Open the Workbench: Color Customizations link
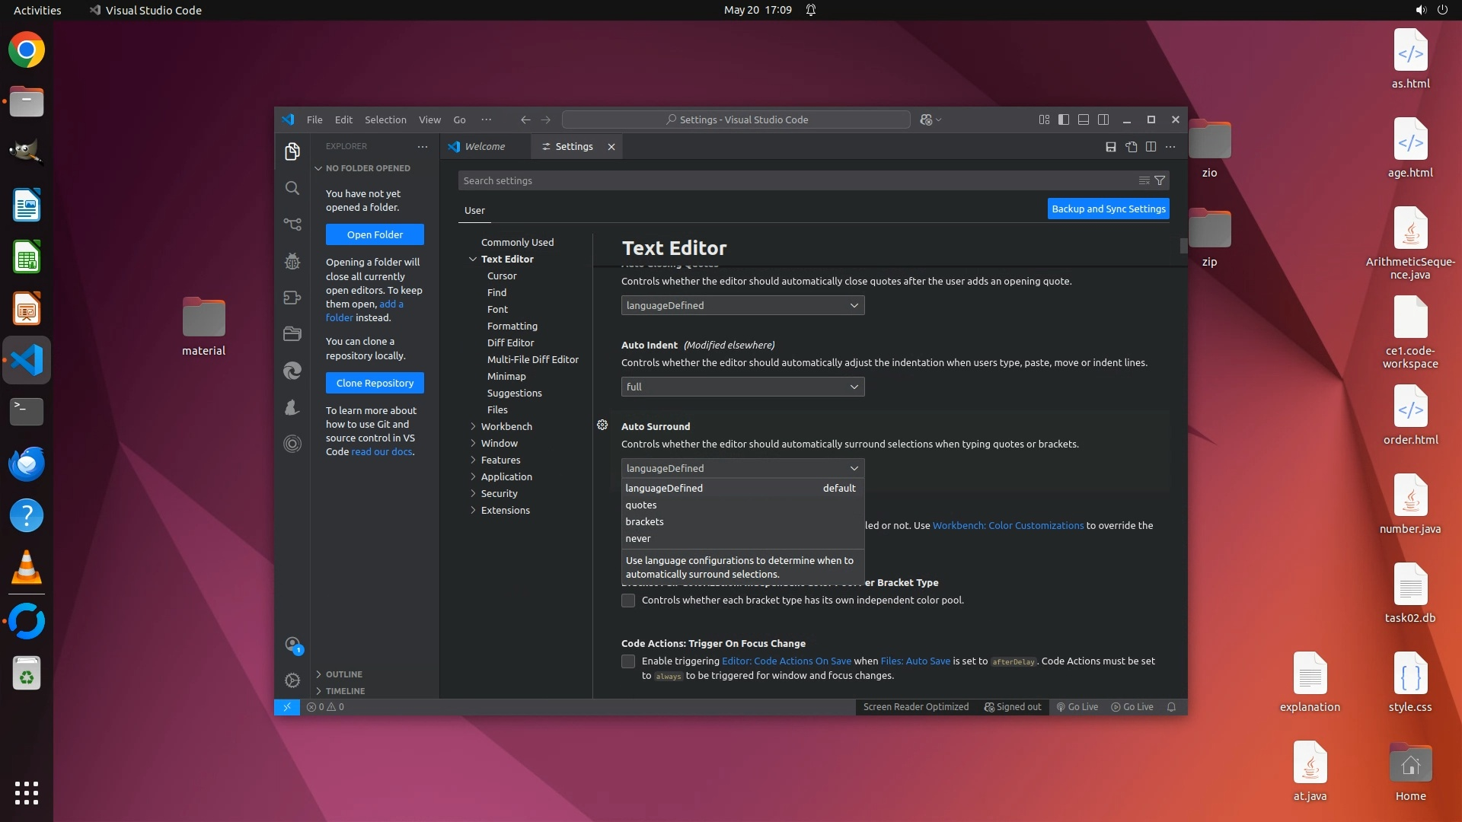 click(x=1007, y=526)
